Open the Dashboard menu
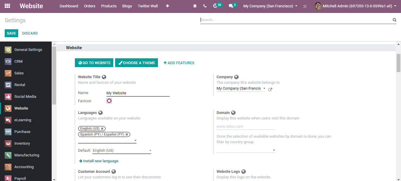The height and width of the screenshot is (181, 401). (x=69, y=6)
